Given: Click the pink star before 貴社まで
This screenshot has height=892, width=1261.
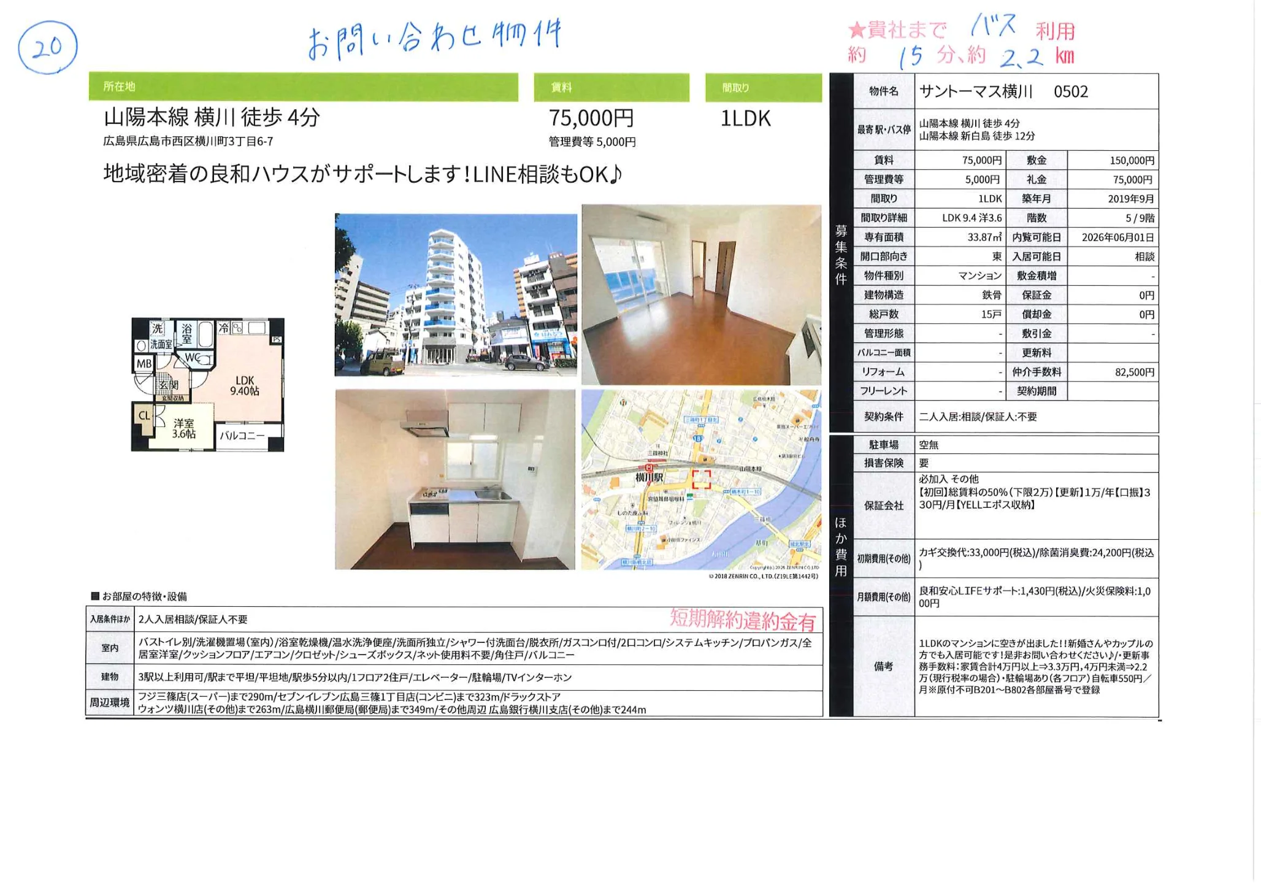Looking at the screenshot, I should point(856,29).
